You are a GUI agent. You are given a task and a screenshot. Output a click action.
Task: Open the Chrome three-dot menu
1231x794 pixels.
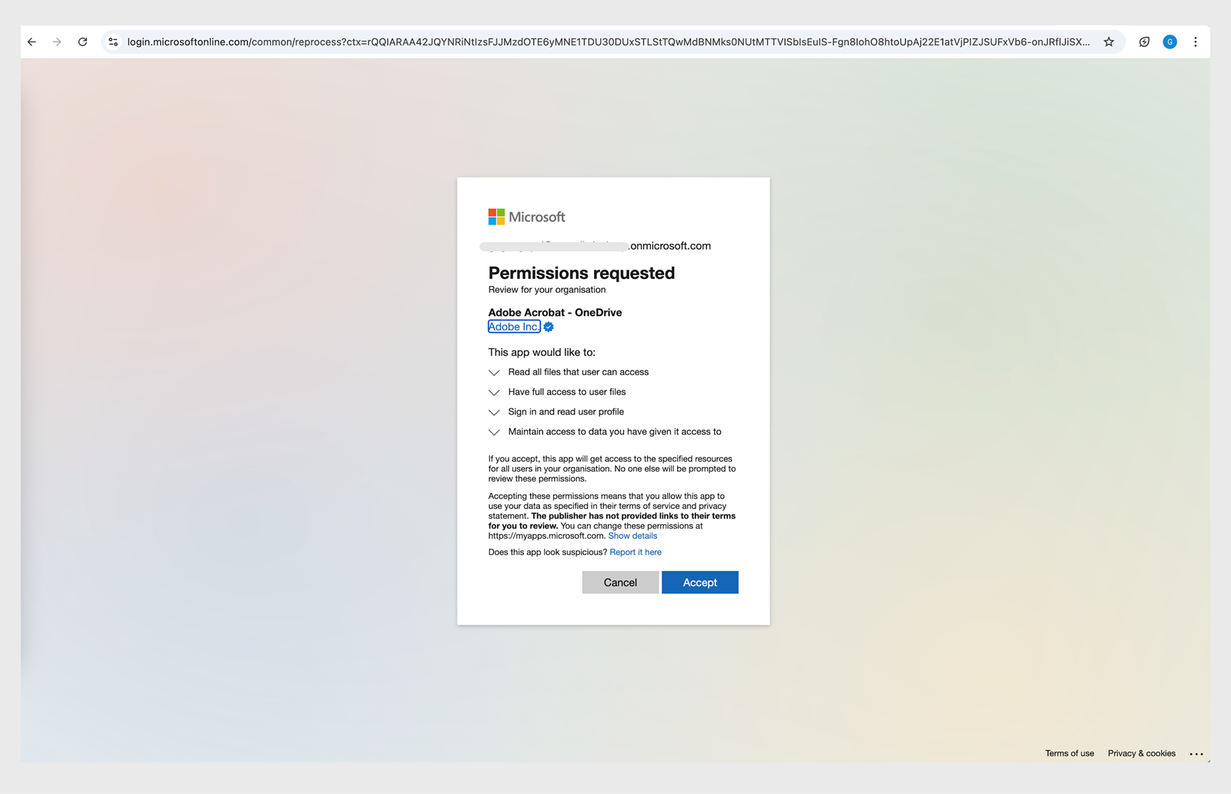tap(1196, 42)
